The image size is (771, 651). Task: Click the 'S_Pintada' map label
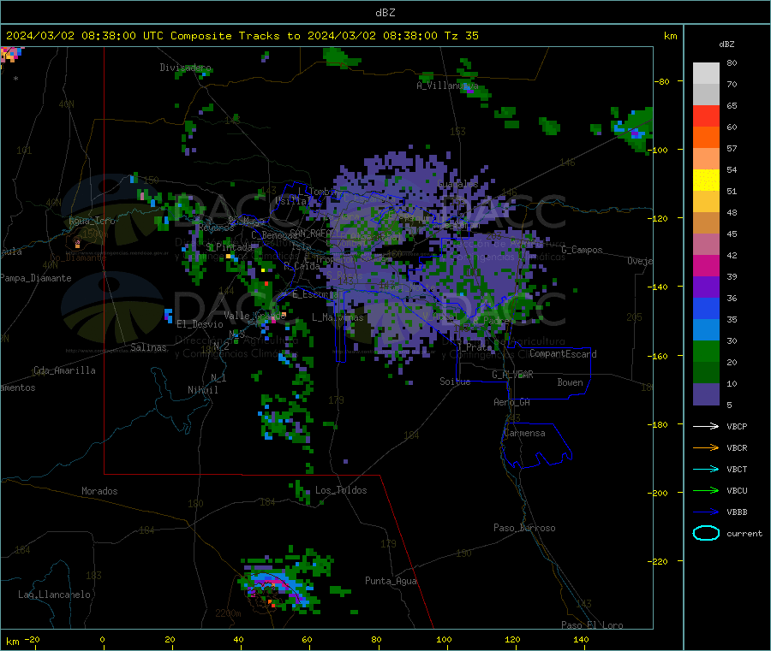(x=229, y=247)
